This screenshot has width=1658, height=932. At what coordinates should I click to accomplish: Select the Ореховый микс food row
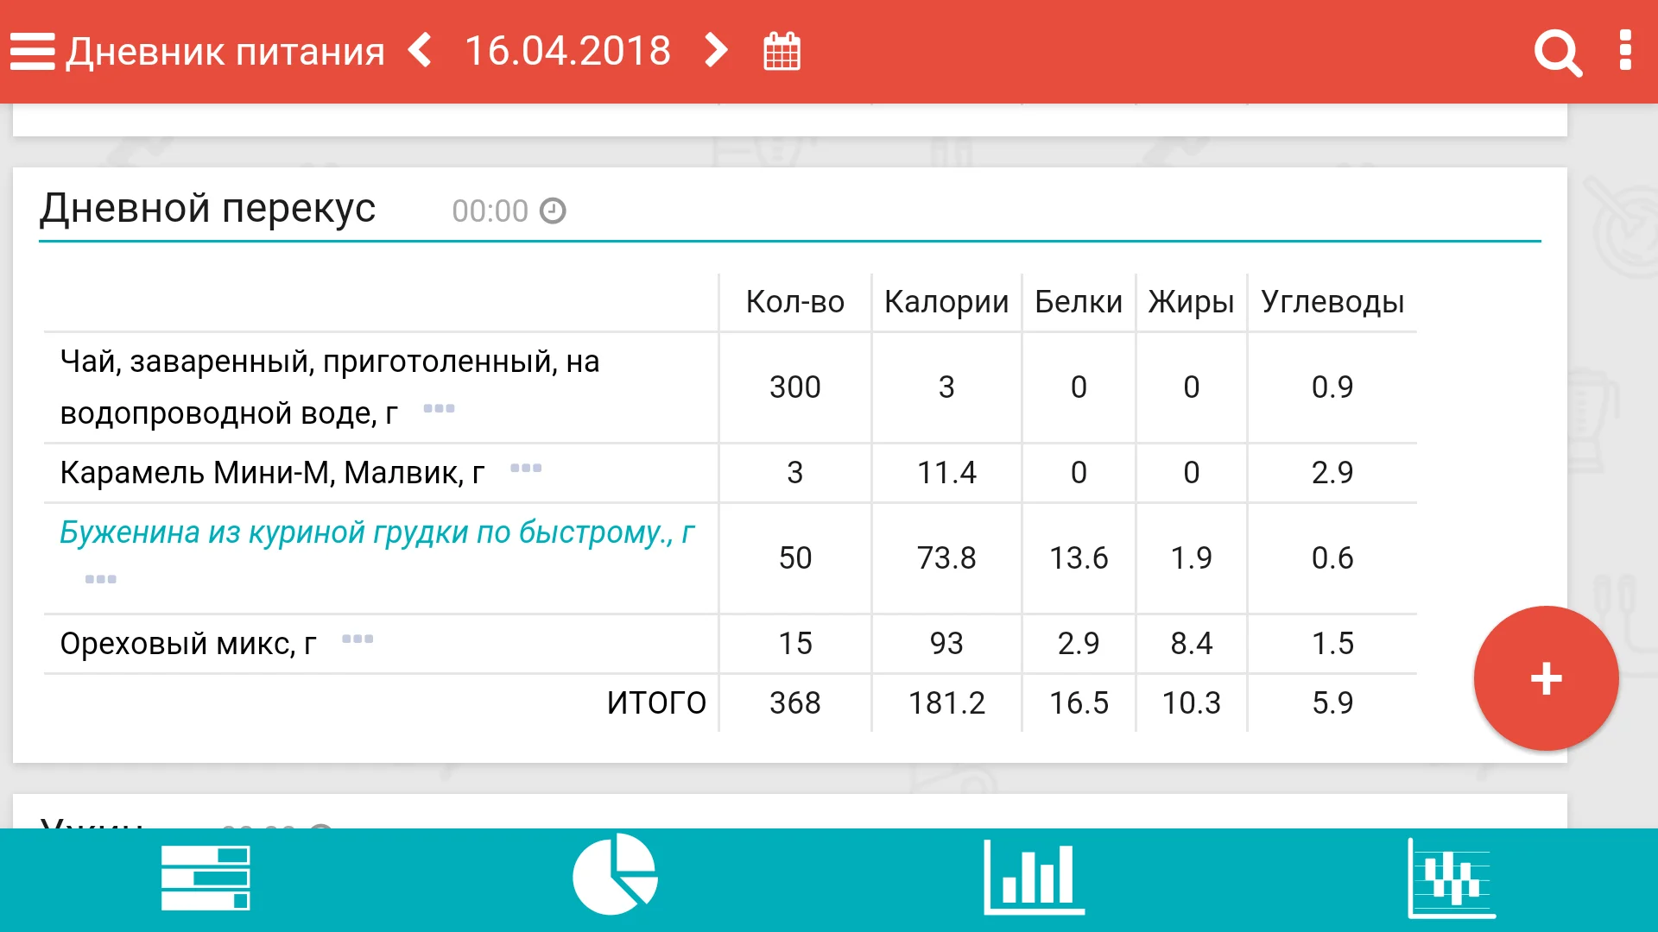click(188, 644)
